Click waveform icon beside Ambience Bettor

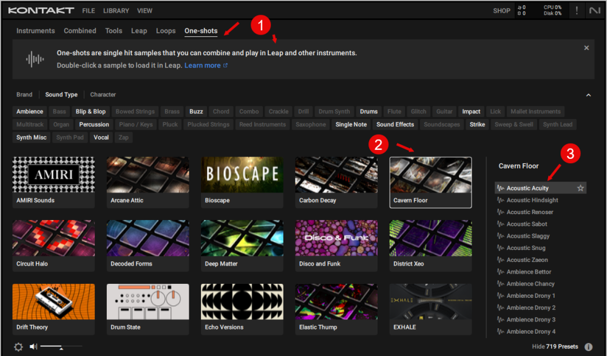(501, 272)
